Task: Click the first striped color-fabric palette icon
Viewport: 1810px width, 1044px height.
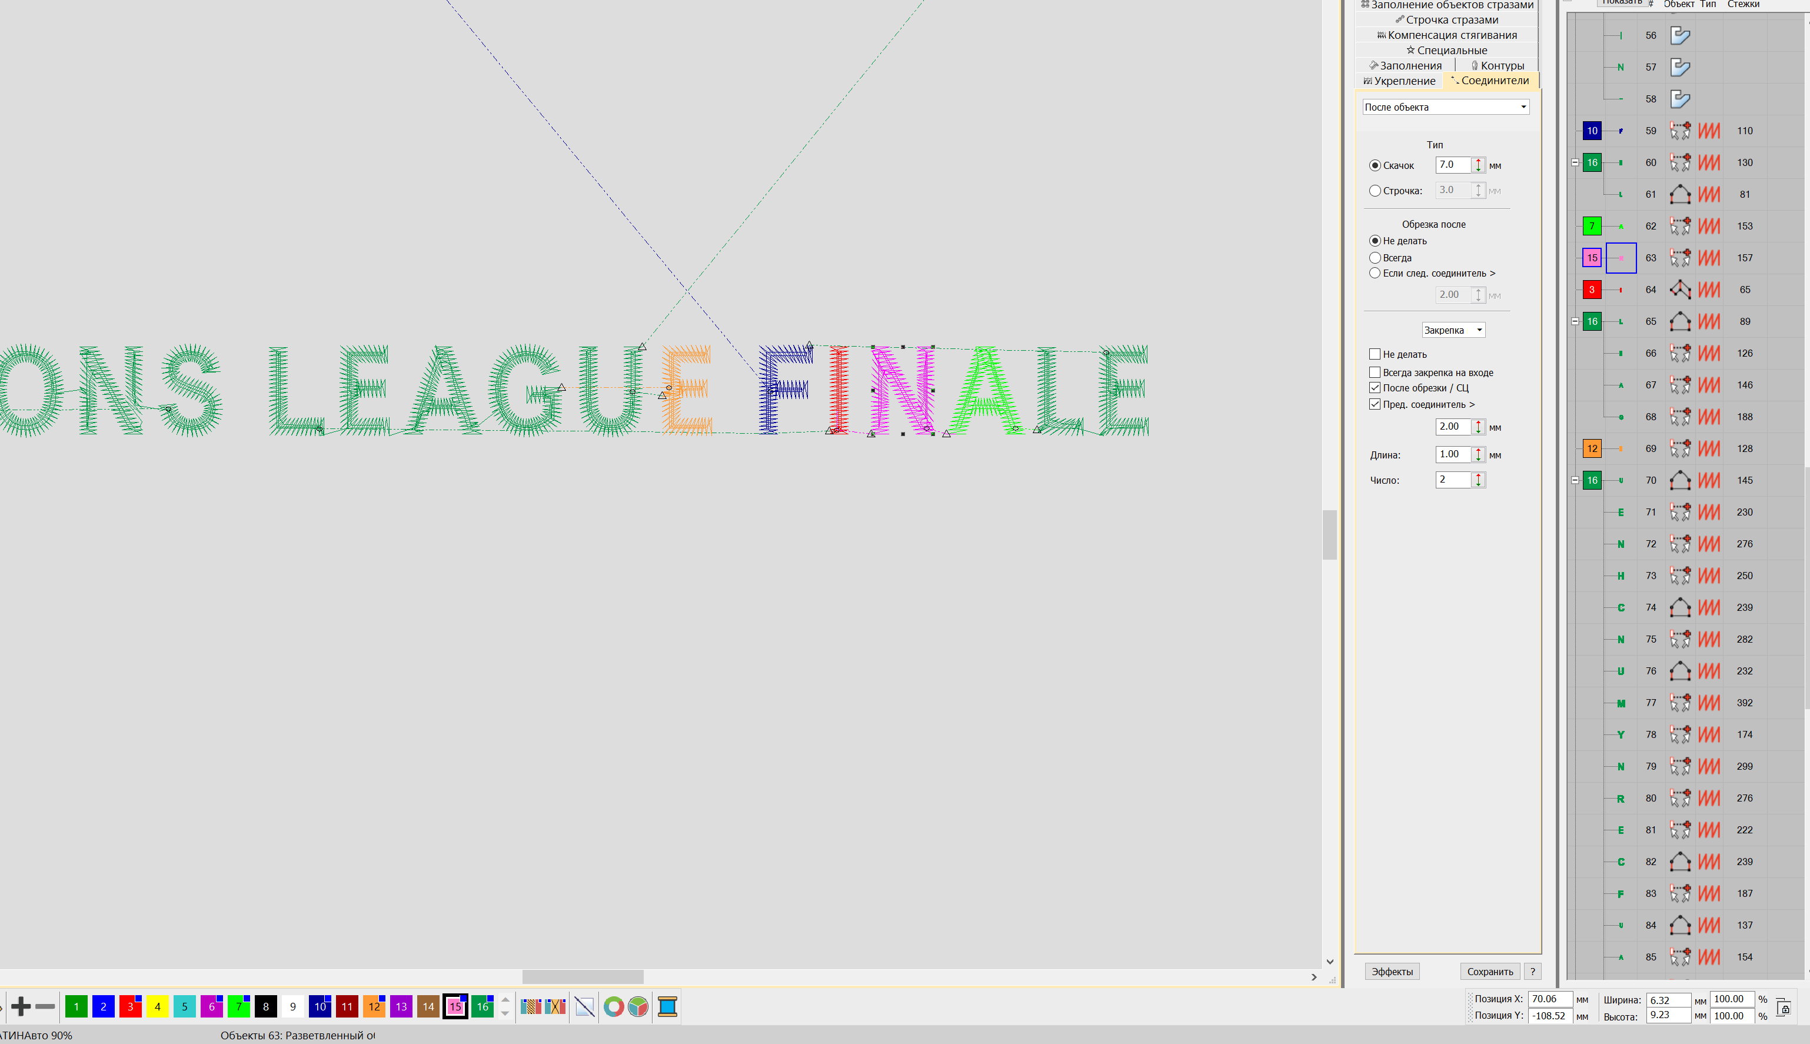Action: 530,1007
